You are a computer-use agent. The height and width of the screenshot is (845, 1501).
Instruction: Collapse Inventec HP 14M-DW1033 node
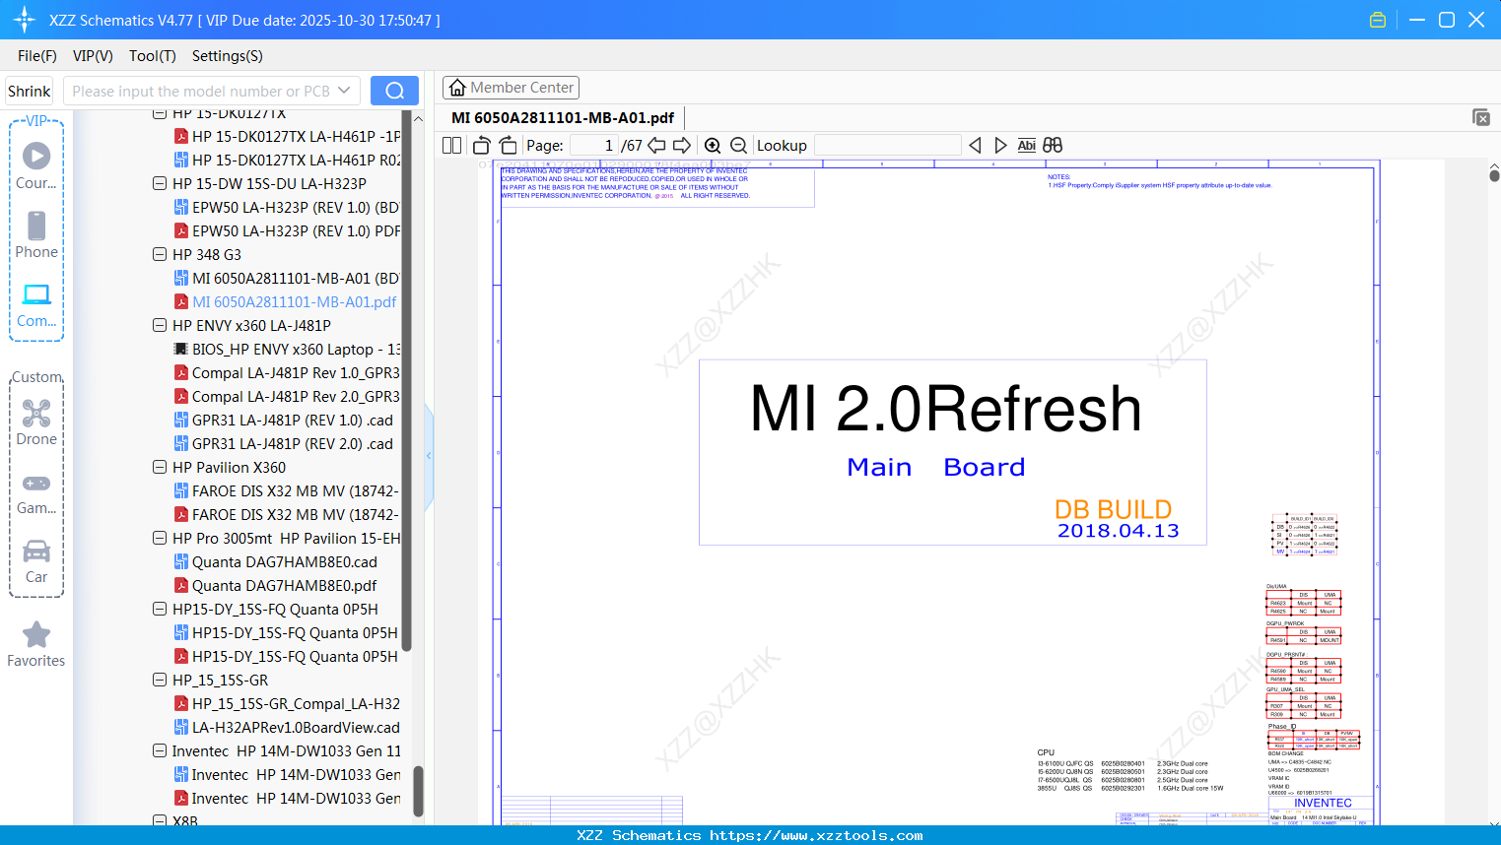pos(160,750)
